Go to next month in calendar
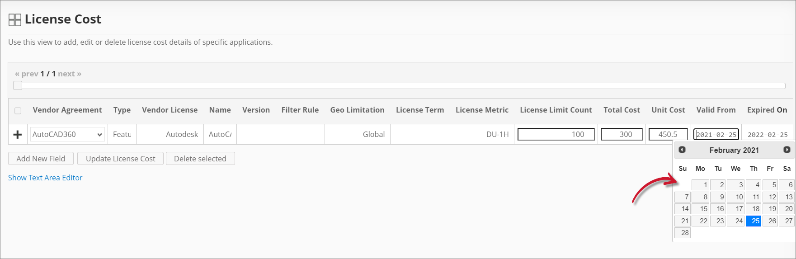This screenshot has height=259, width=796. click(787, 150)
